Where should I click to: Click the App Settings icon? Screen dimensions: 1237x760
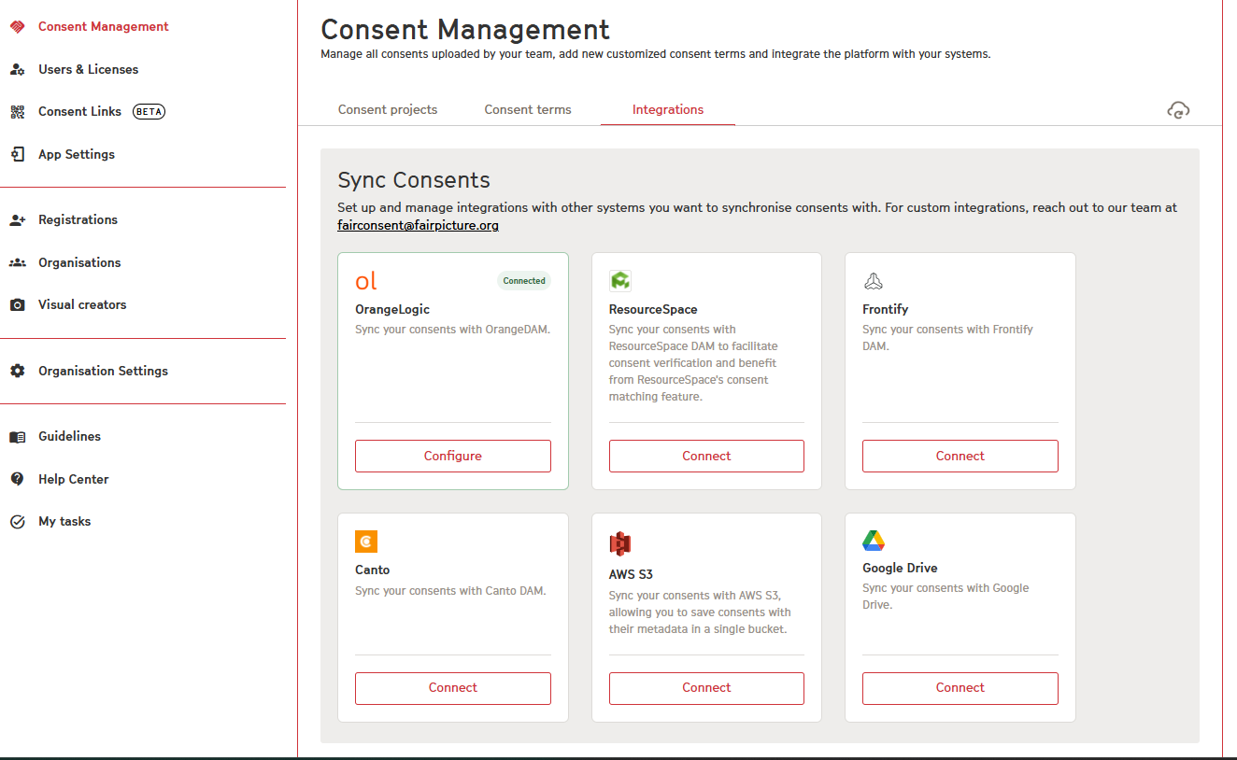coord(17,155)
